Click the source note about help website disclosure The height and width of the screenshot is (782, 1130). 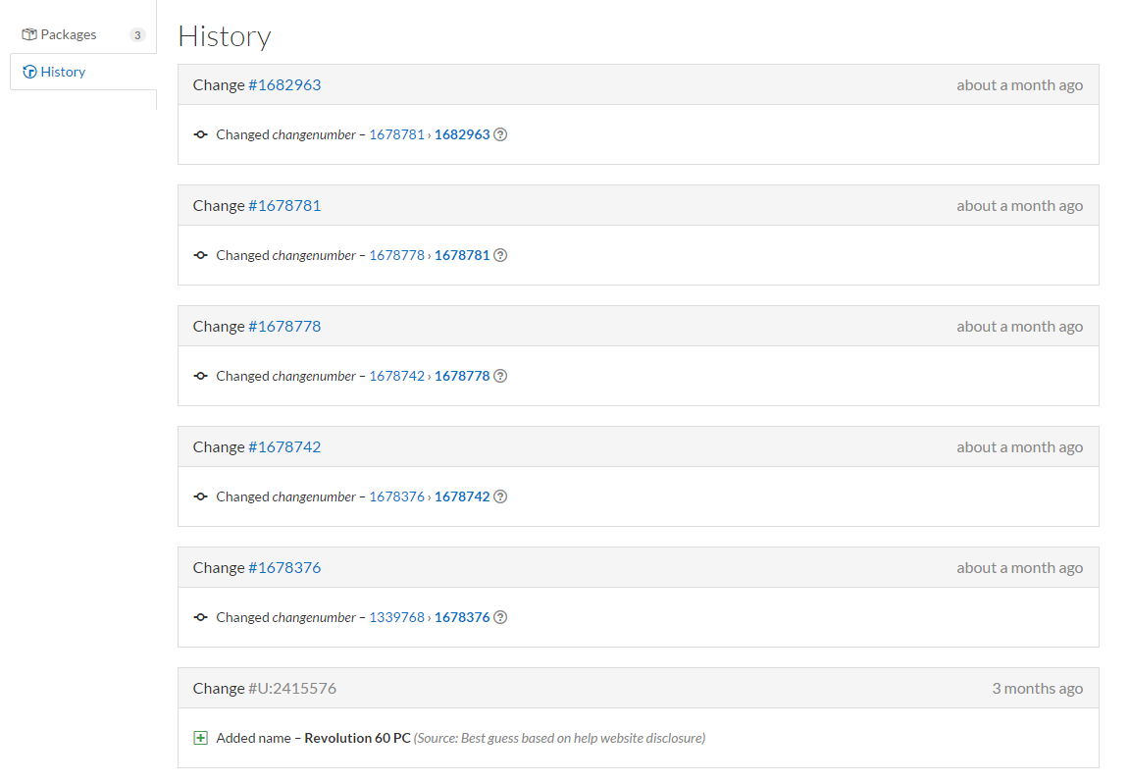[x=559, y=738]
